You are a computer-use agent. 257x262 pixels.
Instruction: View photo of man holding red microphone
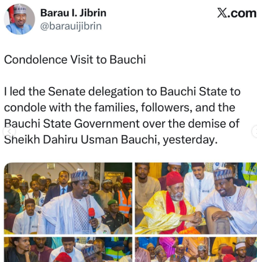(68, 198)
